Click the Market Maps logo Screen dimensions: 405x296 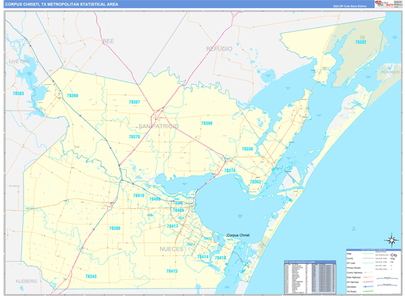[x=384, y=5]
